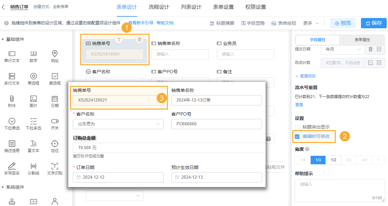Switch to the 流程设计 tab
The height and width of the screenshot is (206, 388).
point(159,7)
